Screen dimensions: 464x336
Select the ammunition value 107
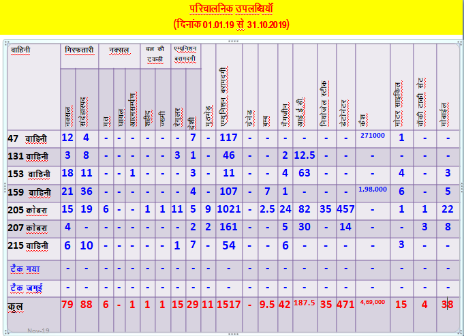[228, 192]
